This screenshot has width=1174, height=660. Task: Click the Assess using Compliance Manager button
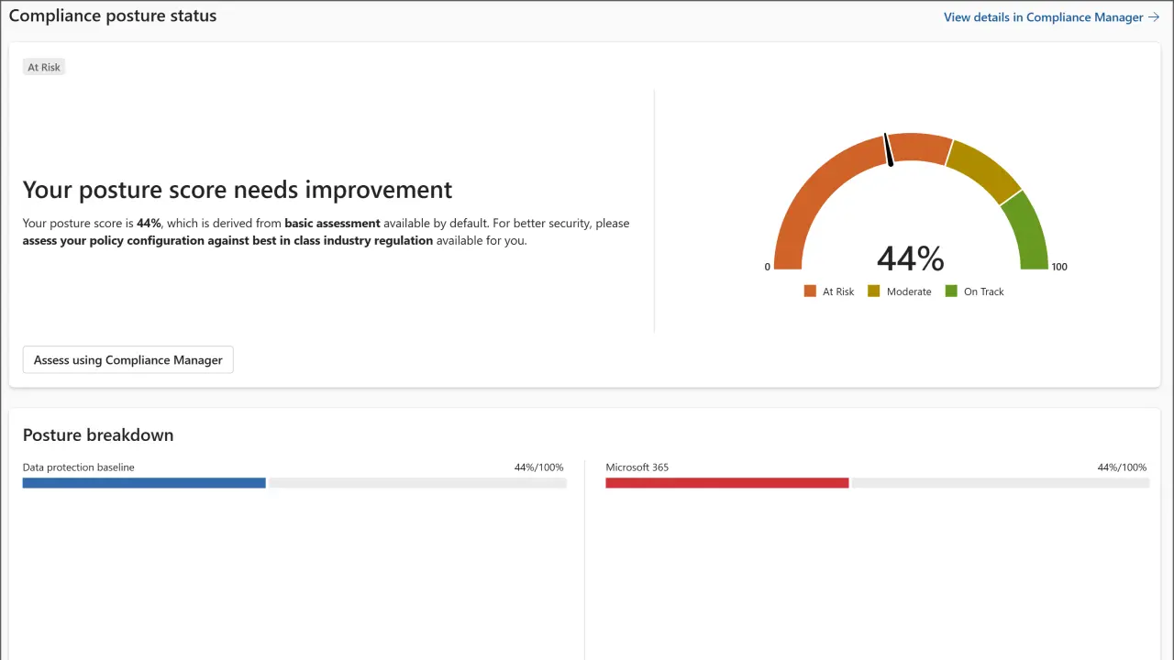tap(127, 359)
